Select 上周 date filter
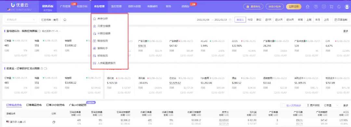This screenshot has width=351, height=127. 309,20
